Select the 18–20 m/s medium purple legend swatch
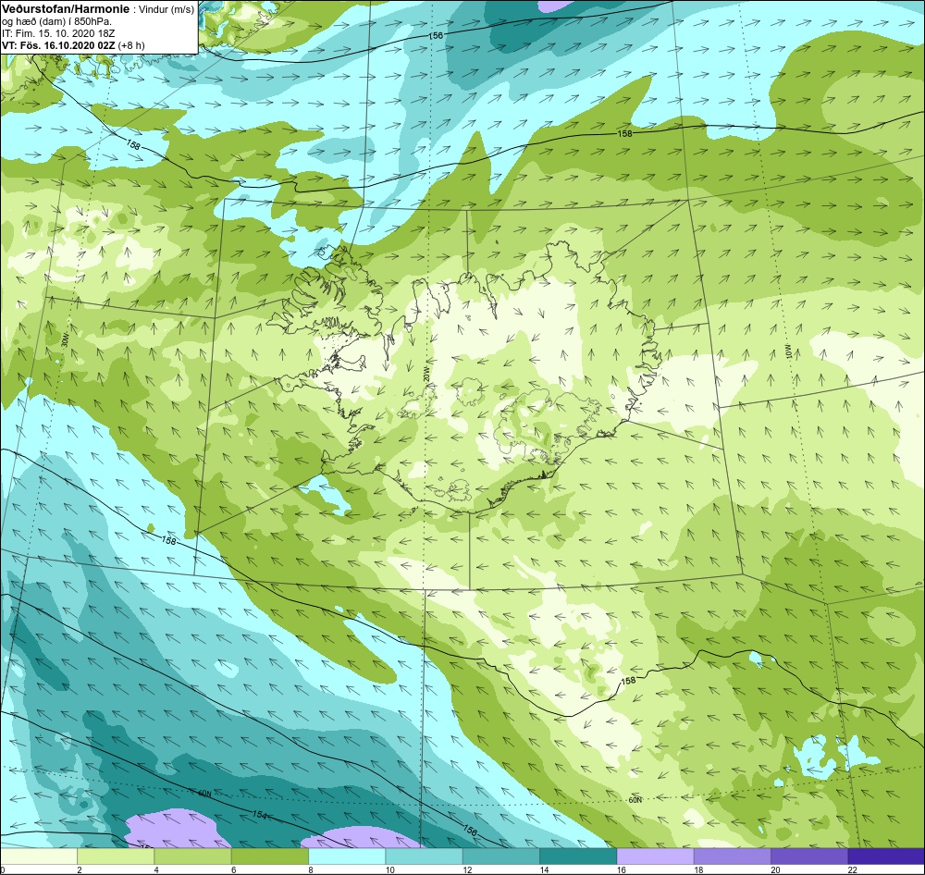Viewport: 925px width, 875px height. (x=732, y=856)
